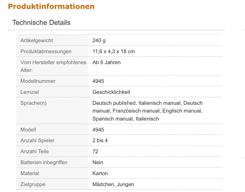Select the Ab 6 Jahren value

(107, 62)
